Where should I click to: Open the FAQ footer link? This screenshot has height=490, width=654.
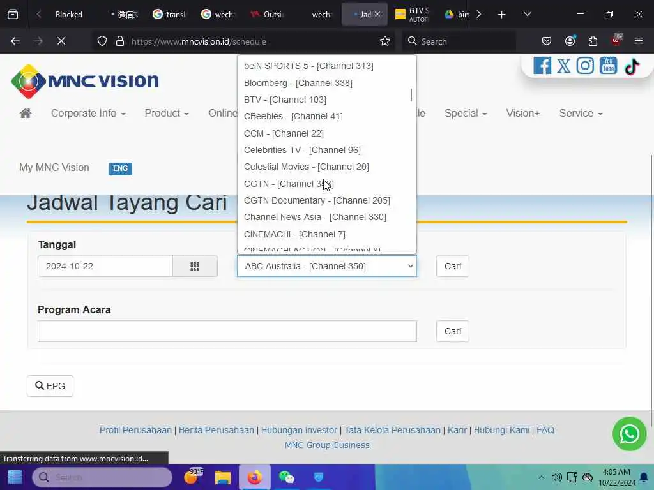545,430
